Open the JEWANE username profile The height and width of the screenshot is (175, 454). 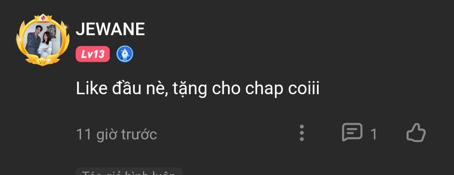tap(110, 29)
